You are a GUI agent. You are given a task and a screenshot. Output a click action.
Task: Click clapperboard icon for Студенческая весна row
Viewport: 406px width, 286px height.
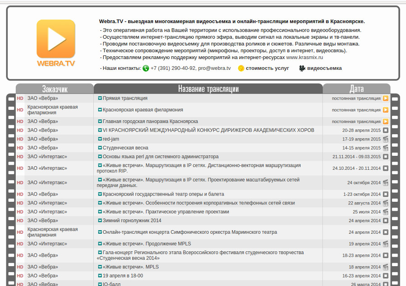click(386, 148)
